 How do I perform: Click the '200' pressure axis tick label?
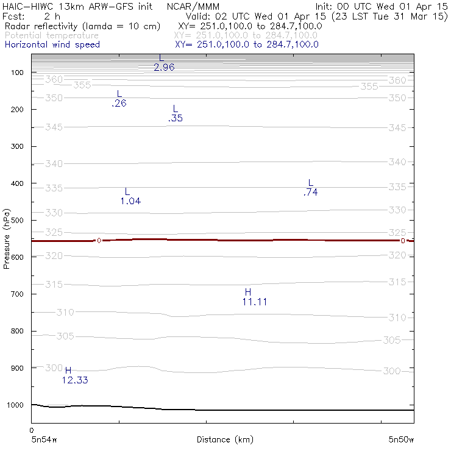17,109
